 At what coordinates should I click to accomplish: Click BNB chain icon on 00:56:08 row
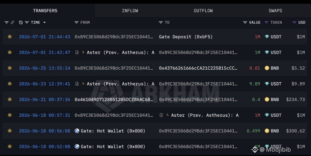click(10, 131)
